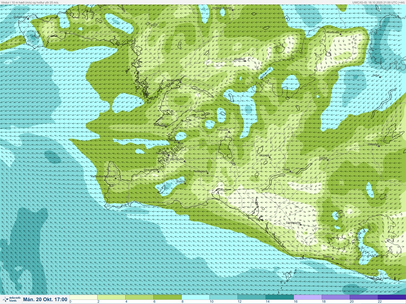406x304 pixels.
Task: Click the 'Gufuskálar' place name
Action: click(x=20, y=17)
